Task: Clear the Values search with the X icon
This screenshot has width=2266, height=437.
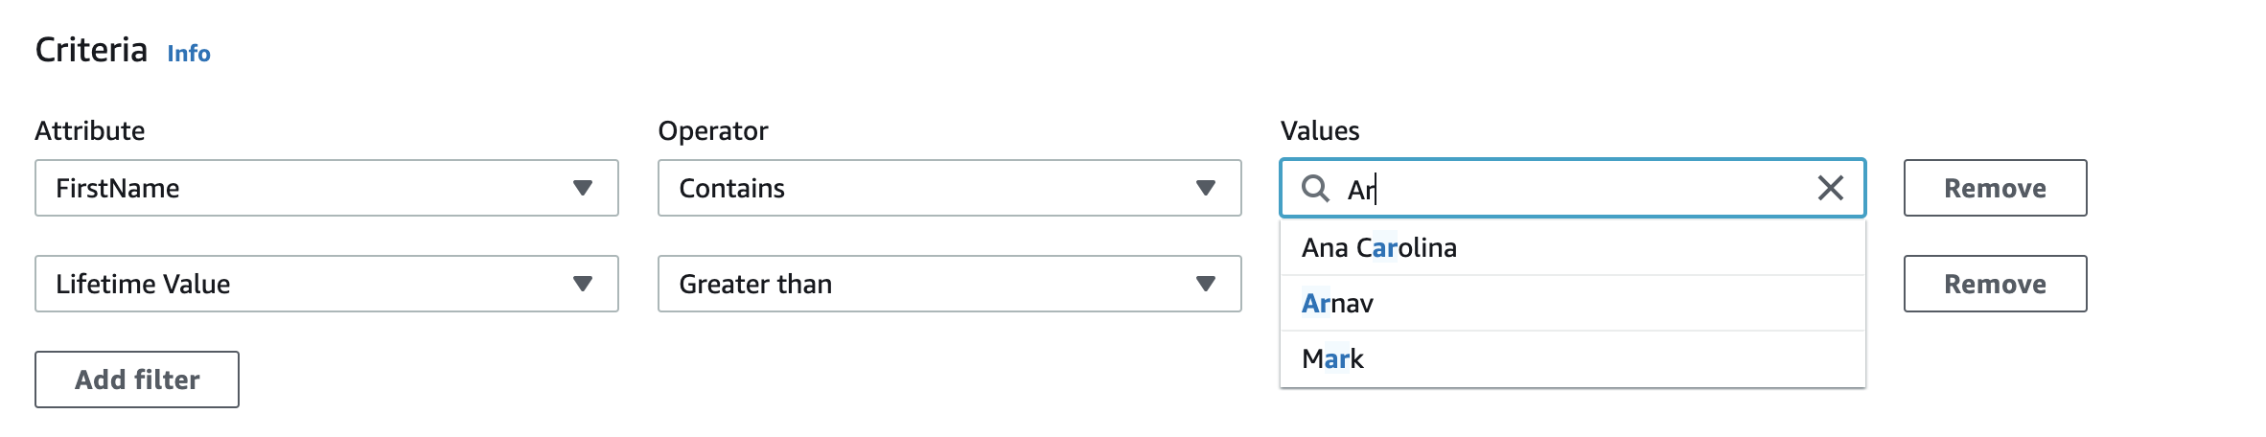Action: click(1830, 189)
